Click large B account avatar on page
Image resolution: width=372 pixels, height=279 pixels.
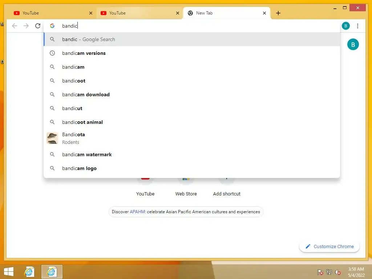point(353,44)
